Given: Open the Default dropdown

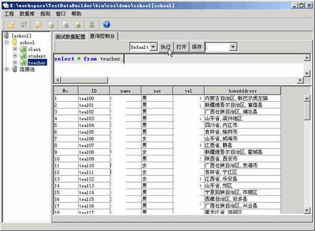Looking at the screenshot, I should [153, 47].
